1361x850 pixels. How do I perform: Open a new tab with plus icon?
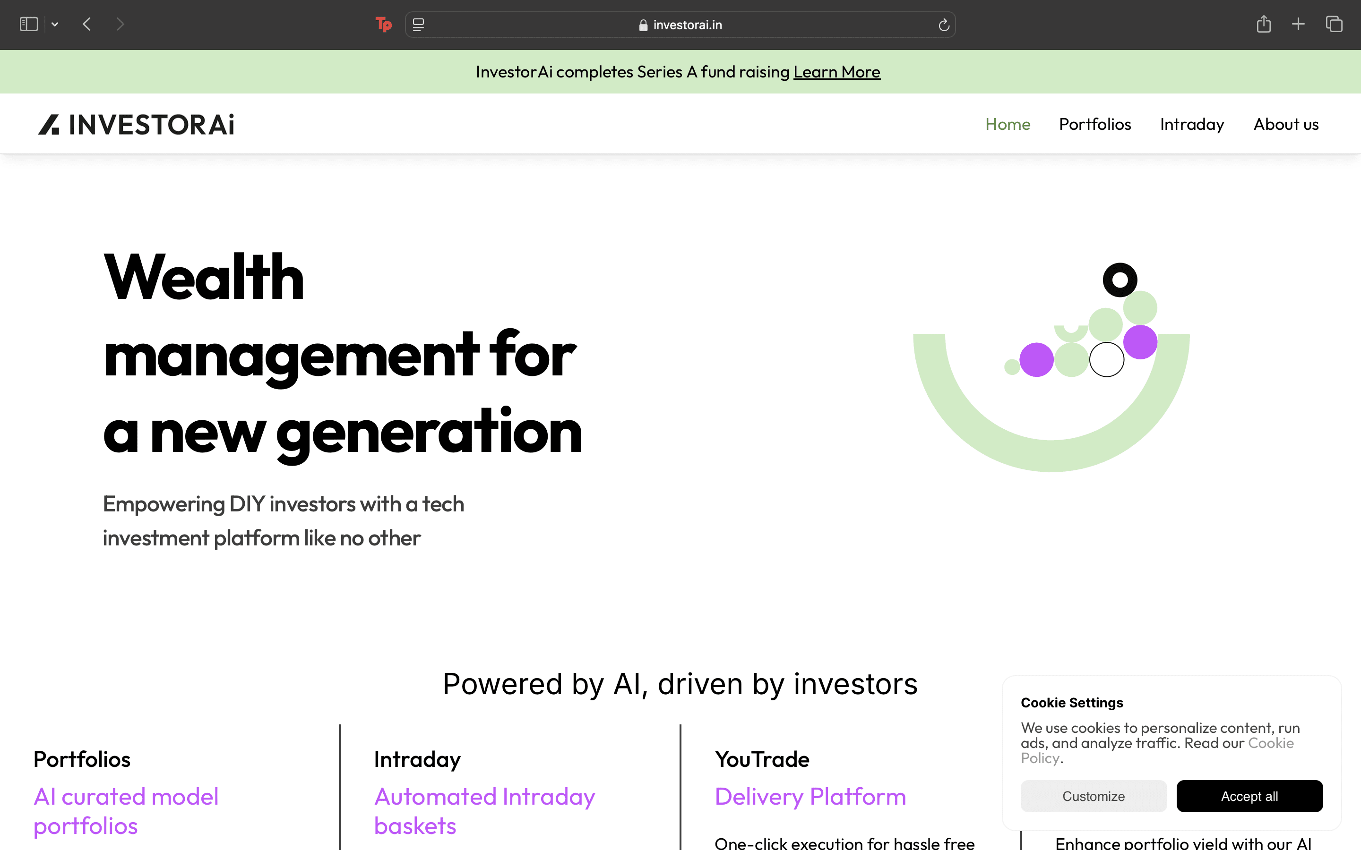1298,24
